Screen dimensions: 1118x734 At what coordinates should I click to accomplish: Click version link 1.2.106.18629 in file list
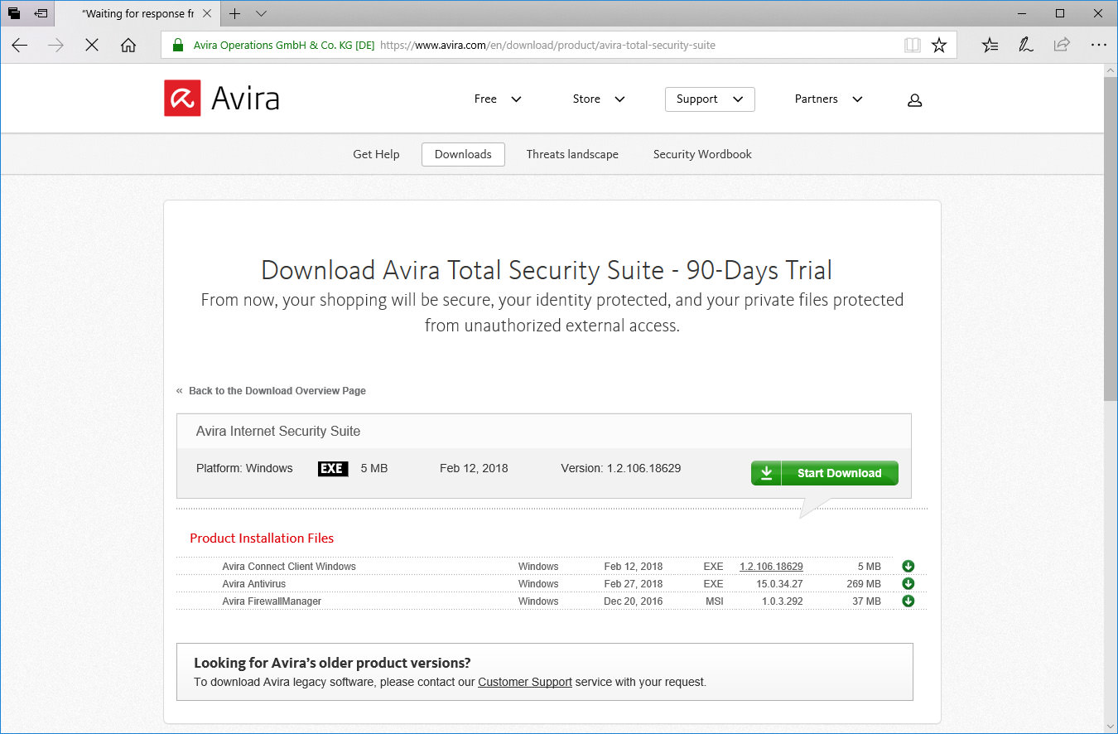(x=771, y=567)
